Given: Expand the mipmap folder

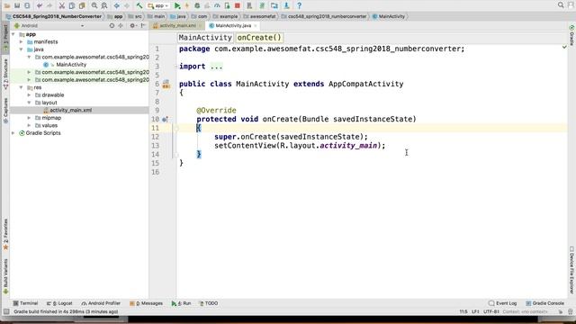Looking at the screenshot, I should pos(29,118).
